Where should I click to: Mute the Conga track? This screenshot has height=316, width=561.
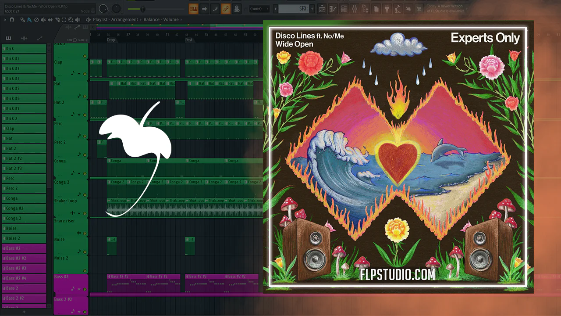pos(85,173)
